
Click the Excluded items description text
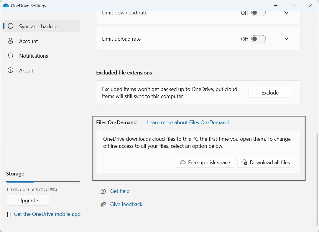click(170, 93)
